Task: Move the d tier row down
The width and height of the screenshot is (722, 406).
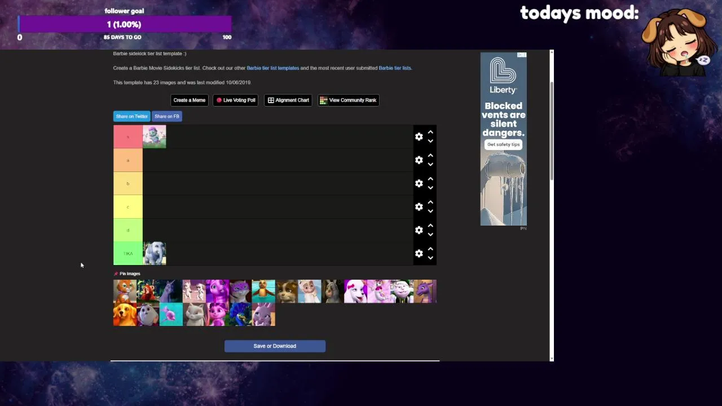Action: point(430,235)
